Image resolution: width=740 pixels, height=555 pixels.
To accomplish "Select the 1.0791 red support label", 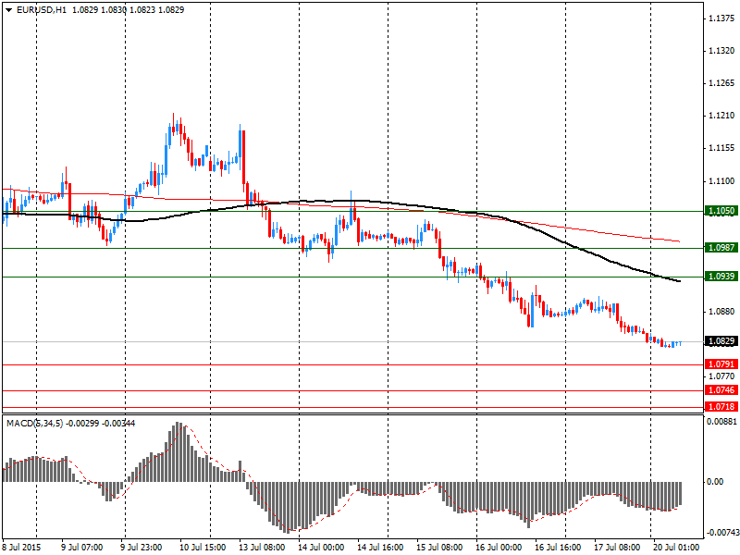I will coord(721,364).
